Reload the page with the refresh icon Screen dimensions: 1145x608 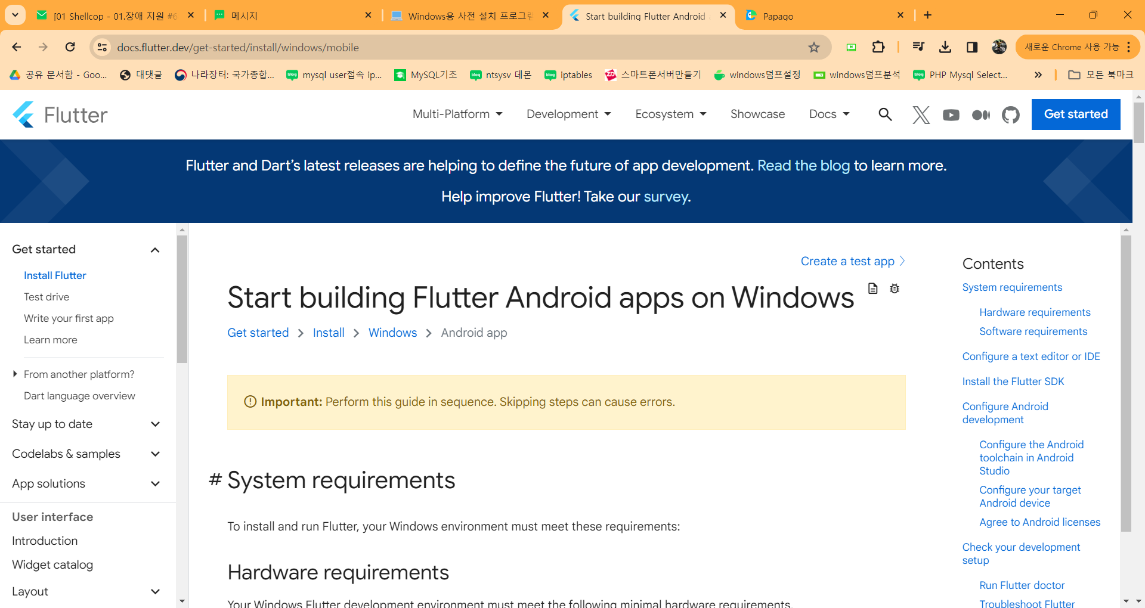(70, 47)
